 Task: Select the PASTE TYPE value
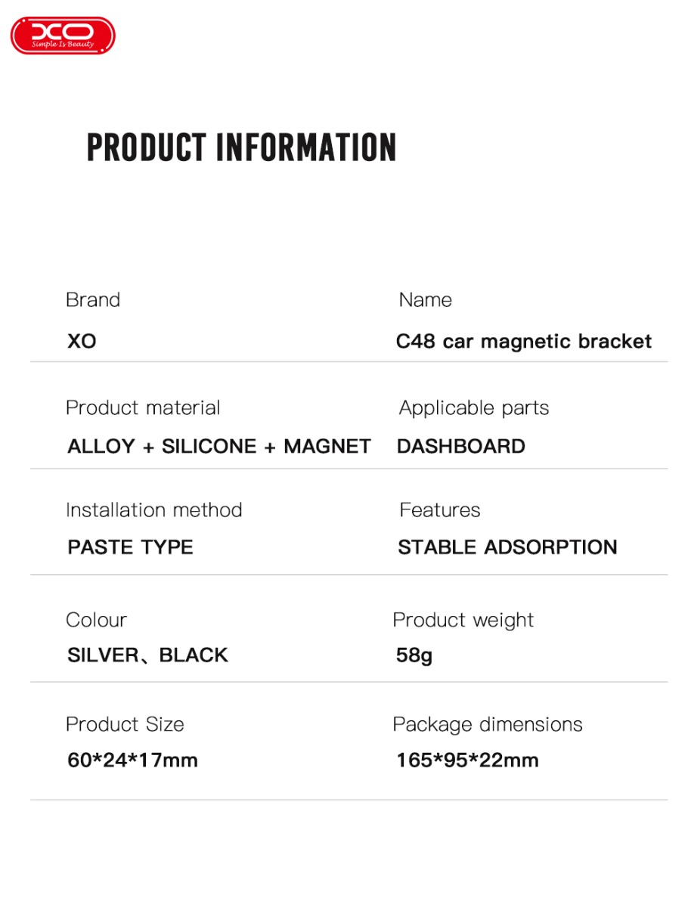pyautogui.click(x=130, y=547)
